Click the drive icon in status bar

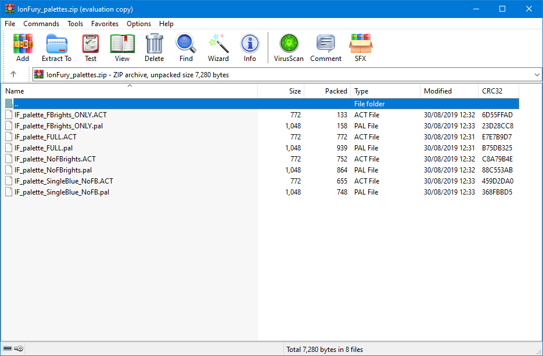(x=8, y=348)
